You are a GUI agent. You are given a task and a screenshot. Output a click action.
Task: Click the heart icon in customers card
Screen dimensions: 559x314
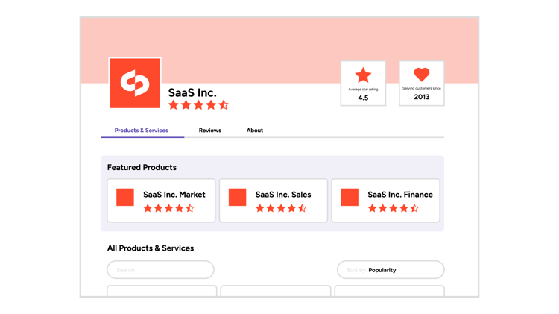click(x=421, y=75)
